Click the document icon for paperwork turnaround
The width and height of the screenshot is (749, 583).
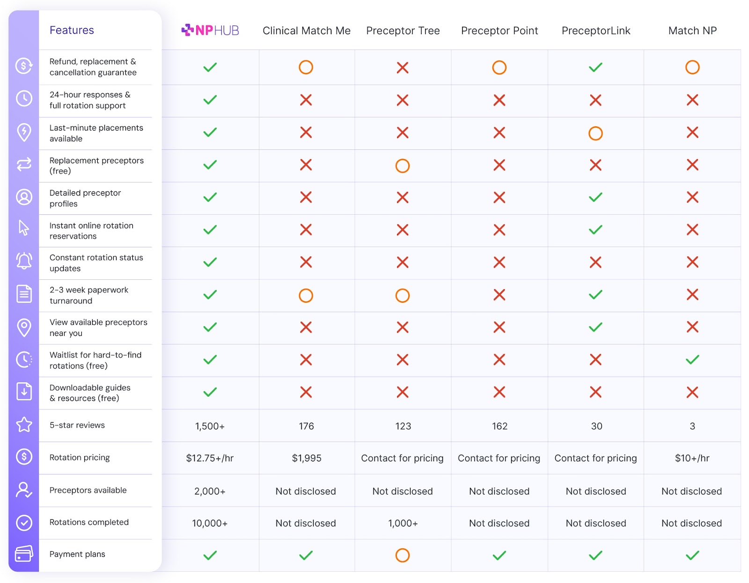point(24,294)
